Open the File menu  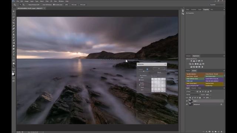(x=18, y=1)
